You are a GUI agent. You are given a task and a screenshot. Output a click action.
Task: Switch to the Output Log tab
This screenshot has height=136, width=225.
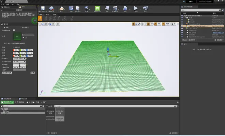pyautogui.click(x=23, y=99)
